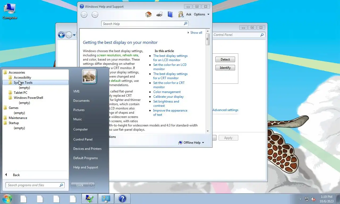The width and height of the screenshot is (340, 204).
Task: Show hidden tray icons arrow
Action: click(x=300, y=199)
